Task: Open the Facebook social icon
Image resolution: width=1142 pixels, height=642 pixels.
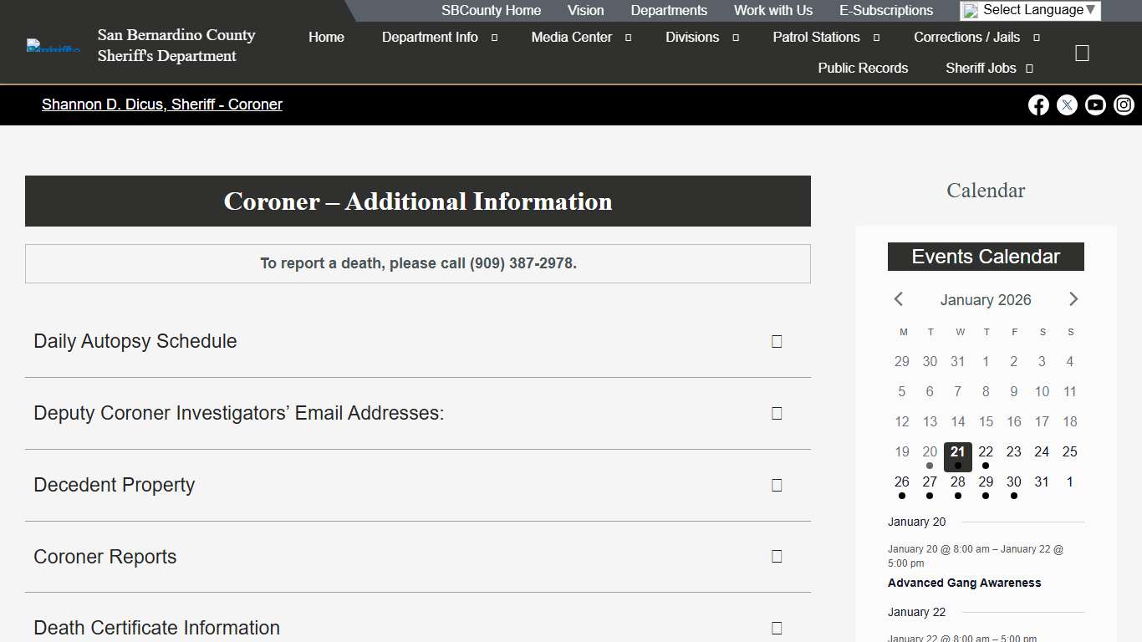Action: tap(1038, 104)
